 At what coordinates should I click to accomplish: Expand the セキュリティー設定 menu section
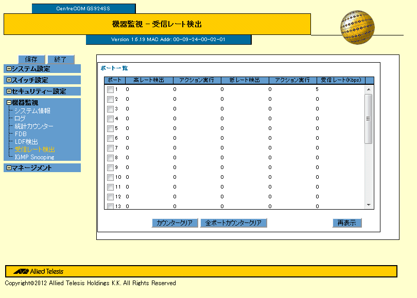pos(9,91)
